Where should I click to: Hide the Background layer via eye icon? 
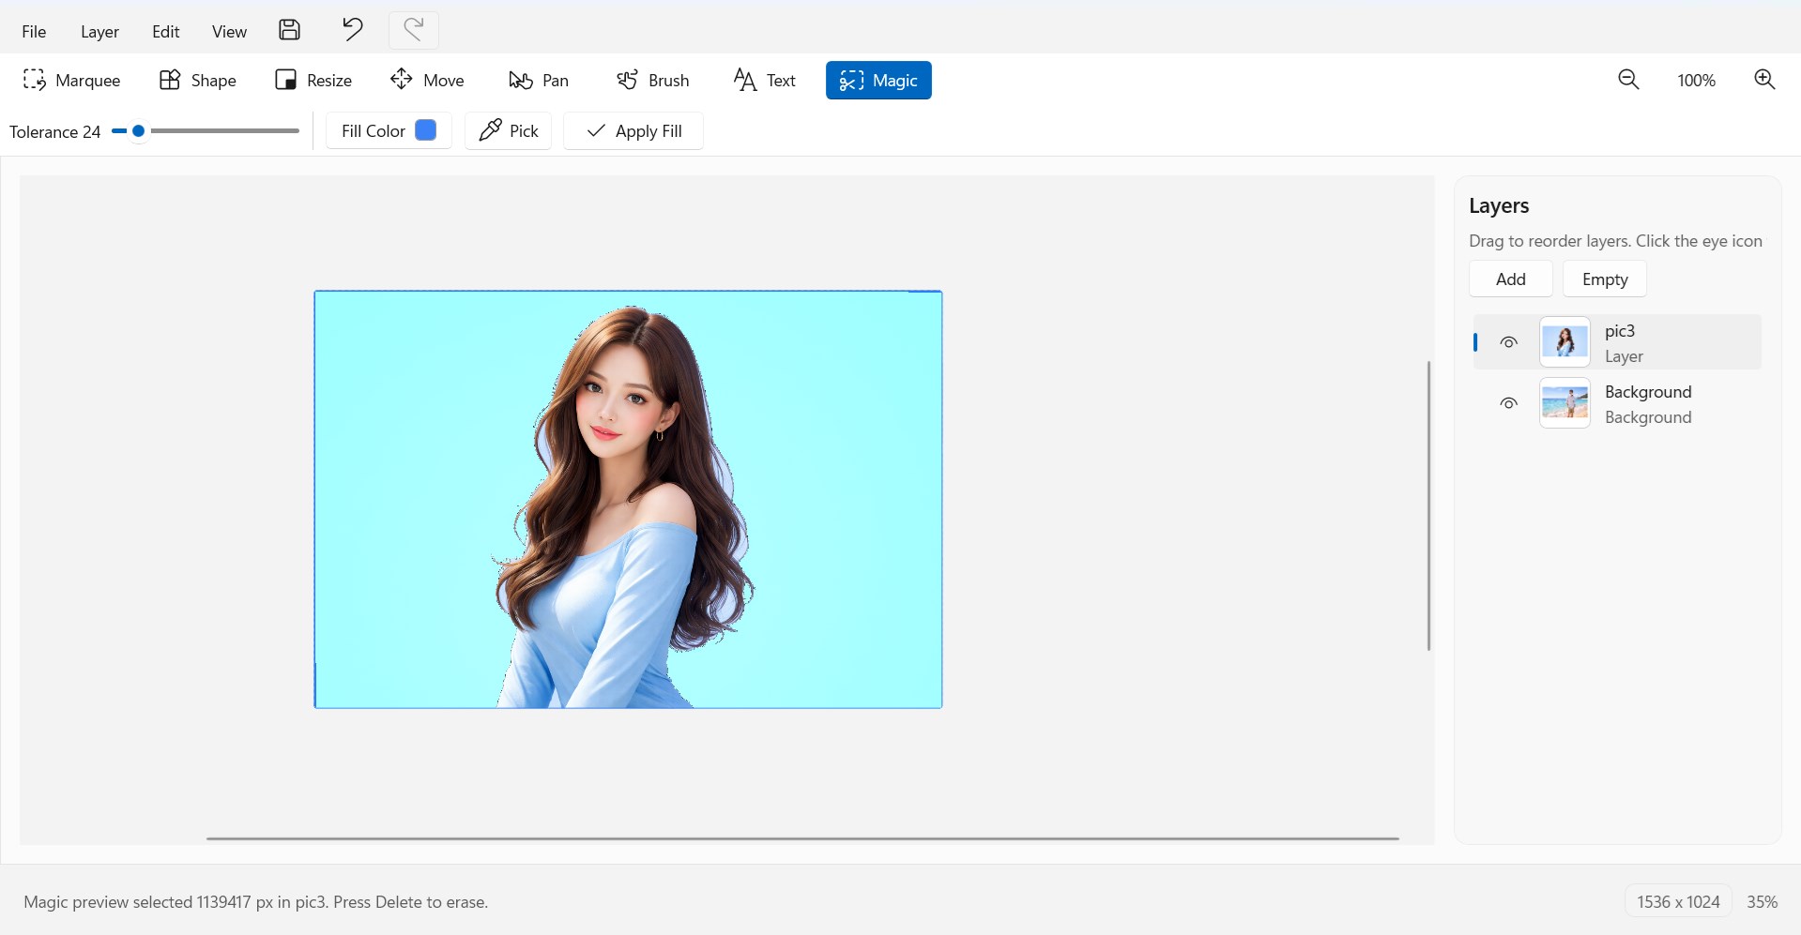(x=1508, y=403)
